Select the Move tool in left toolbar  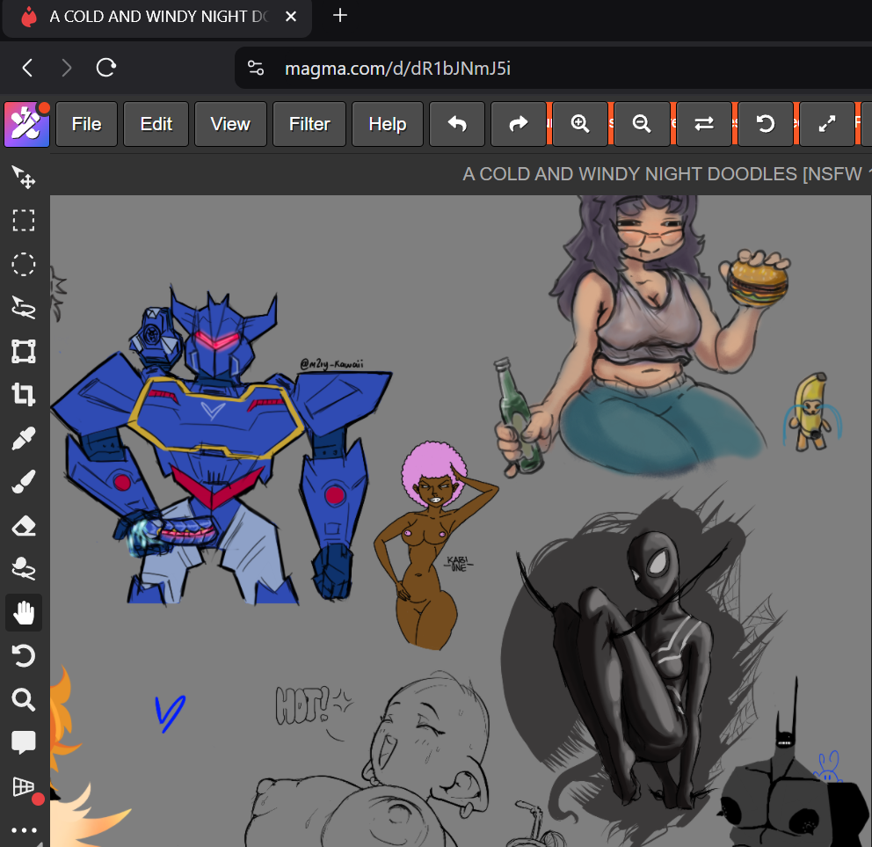[24, 177]
